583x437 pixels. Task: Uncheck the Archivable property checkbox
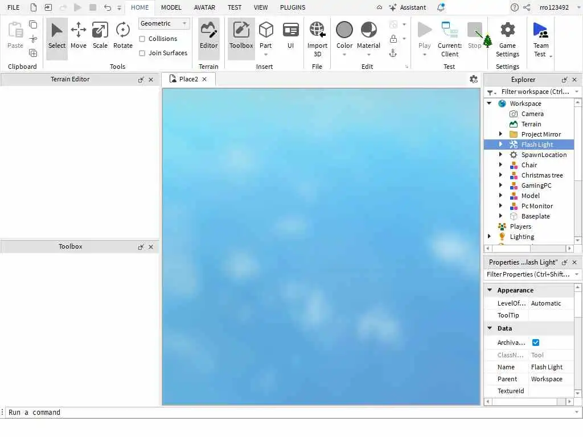535,343
